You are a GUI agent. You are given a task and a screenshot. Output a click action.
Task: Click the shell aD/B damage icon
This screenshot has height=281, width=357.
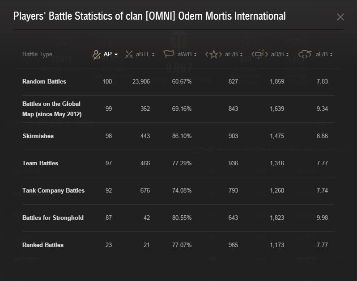pos(259,54)
